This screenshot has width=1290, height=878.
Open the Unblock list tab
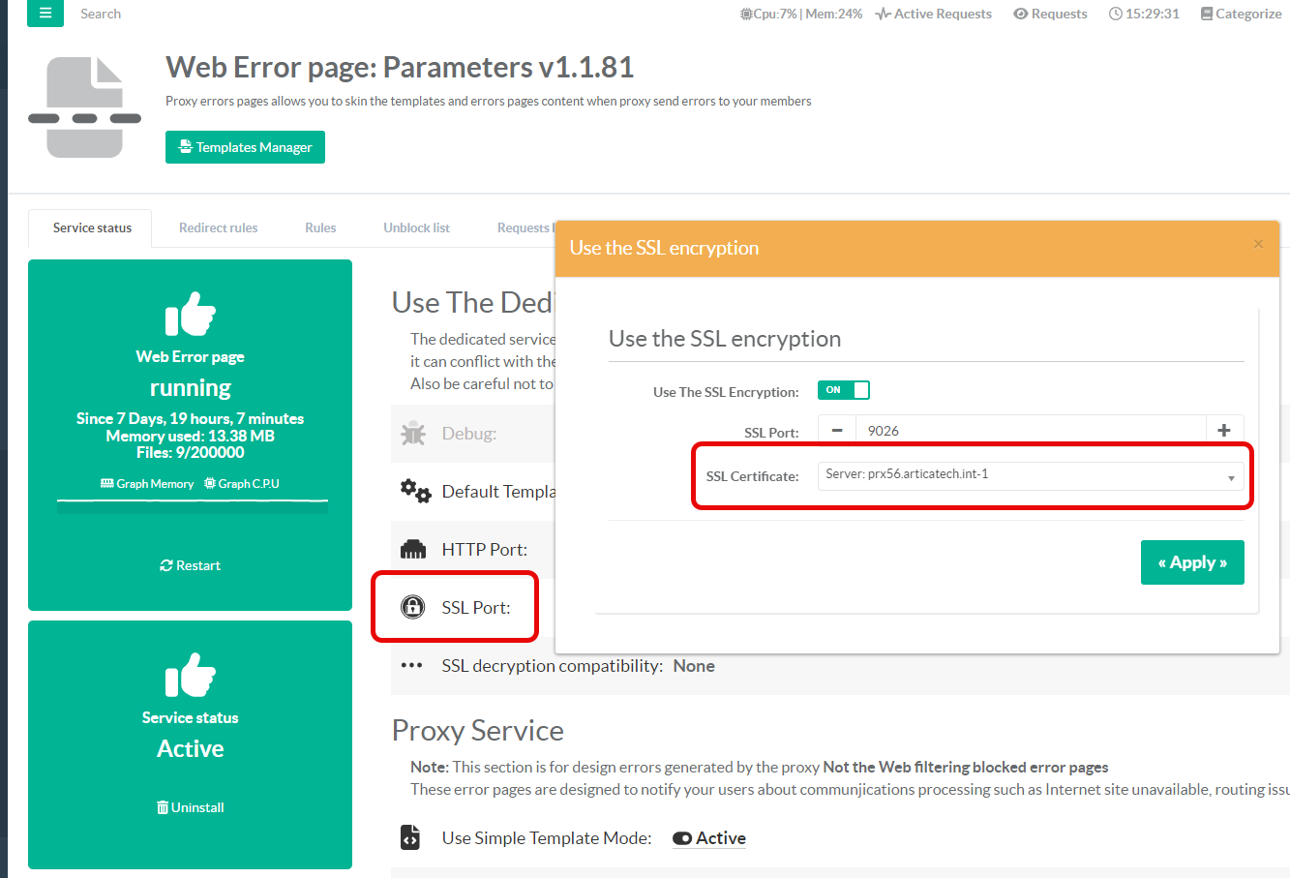point(416,228)
